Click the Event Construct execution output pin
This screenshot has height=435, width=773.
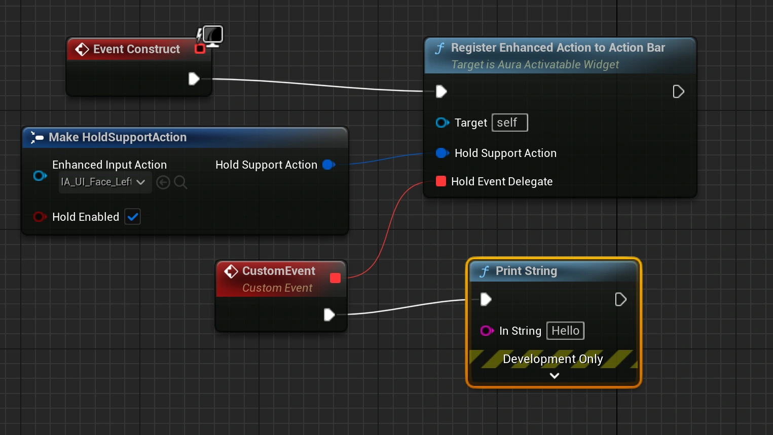point(194,79)
